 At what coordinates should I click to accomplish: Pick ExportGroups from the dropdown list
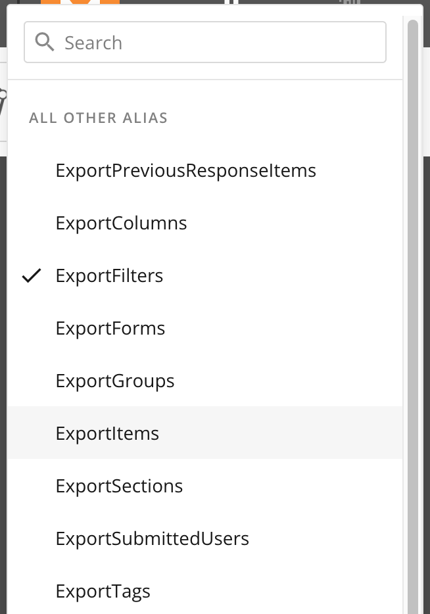coord(115,380)
